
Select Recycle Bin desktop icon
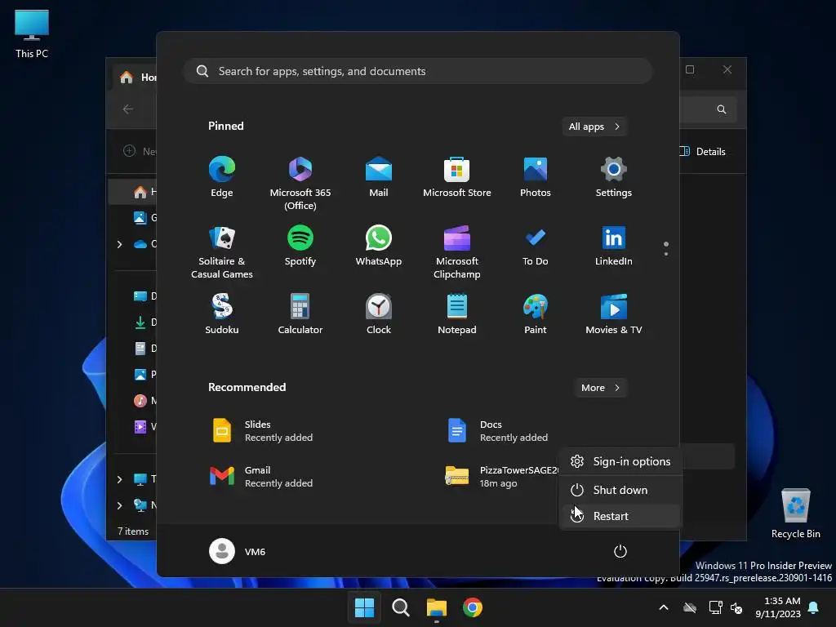click(795, 514)
